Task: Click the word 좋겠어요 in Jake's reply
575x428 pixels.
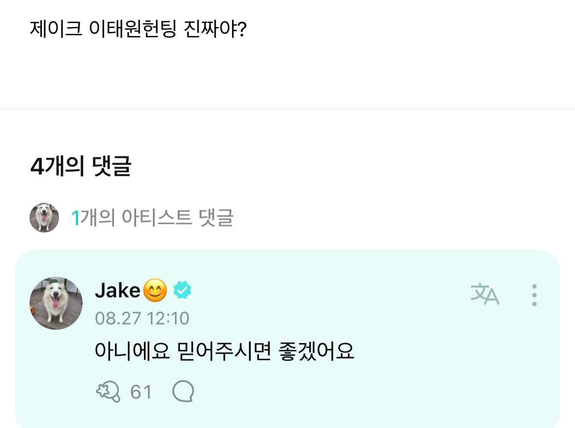Action: [x=316, y=351]
